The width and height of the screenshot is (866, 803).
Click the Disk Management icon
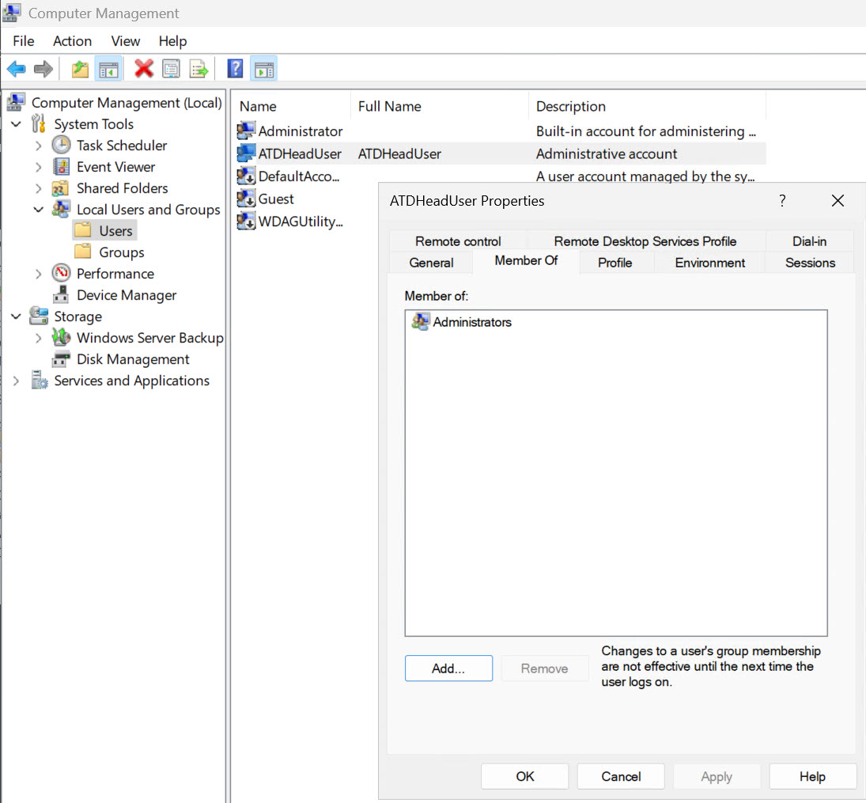(x=61, y=359)
